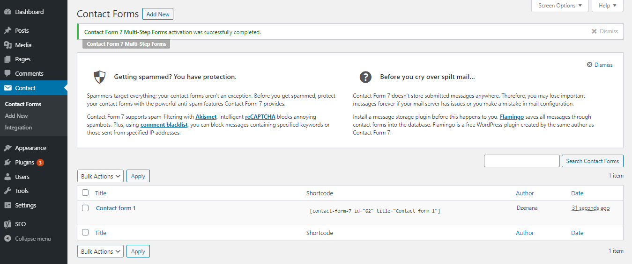
Task: Click the bottom Apply button
Action: coord(138,251)
